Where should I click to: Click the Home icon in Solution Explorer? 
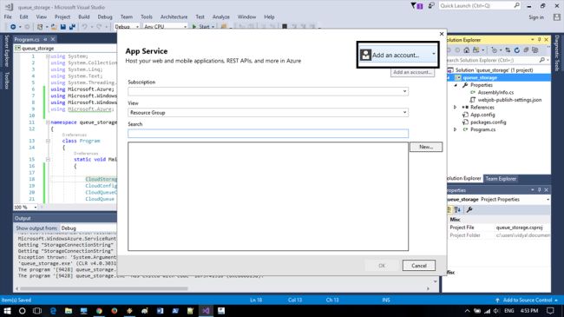(x=467, y=50)
